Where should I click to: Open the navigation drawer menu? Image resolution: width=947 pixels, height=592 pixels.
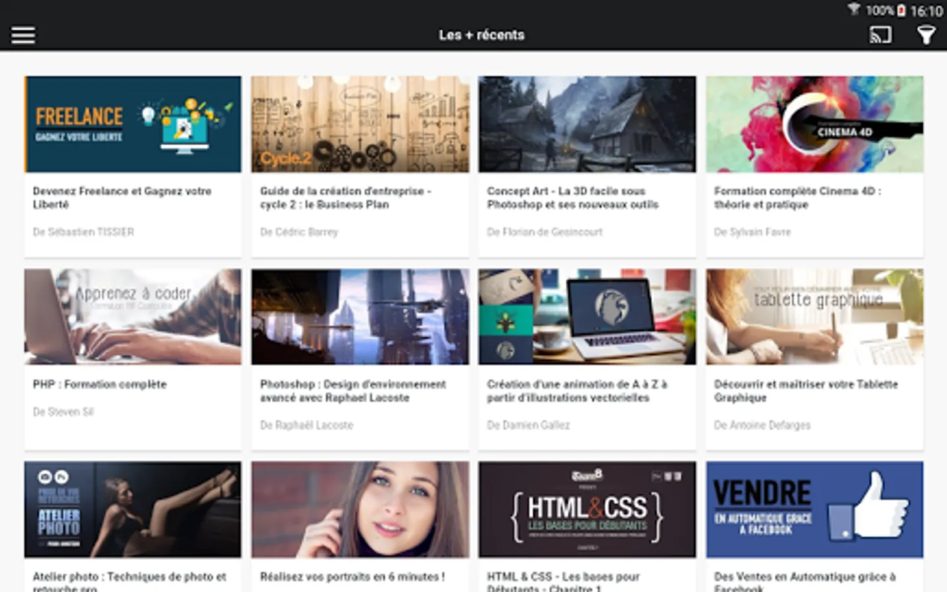(23, 34)
